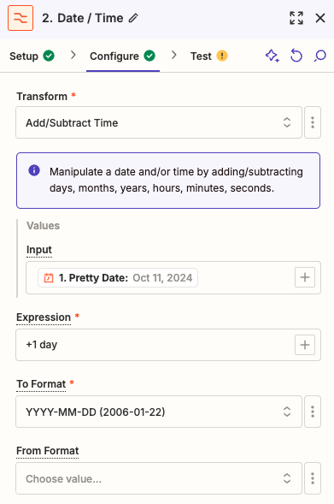Add data with Input field plus button
Screen dimensions: 334x504
coord(305,277)
